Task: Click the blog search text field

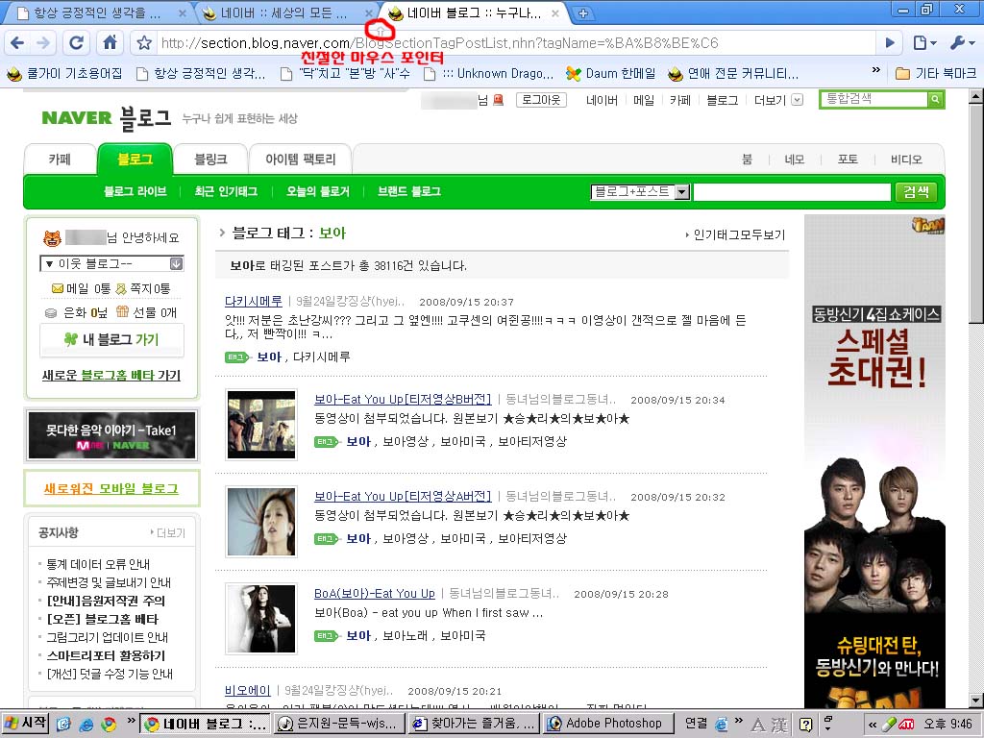Action: (x=792, y=192)
